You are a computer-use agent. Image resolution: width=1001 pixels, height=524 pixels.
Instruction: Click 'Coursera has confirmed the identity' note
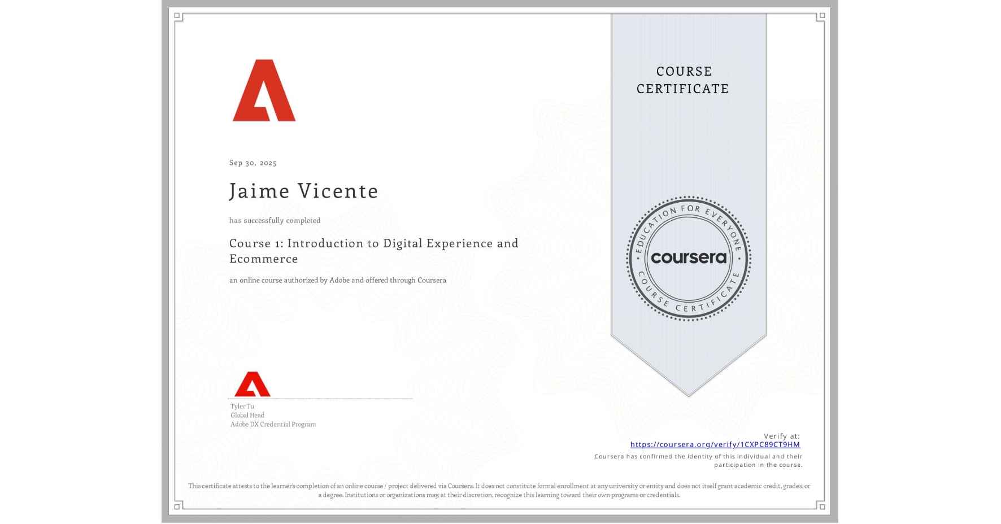coord(698,461)
